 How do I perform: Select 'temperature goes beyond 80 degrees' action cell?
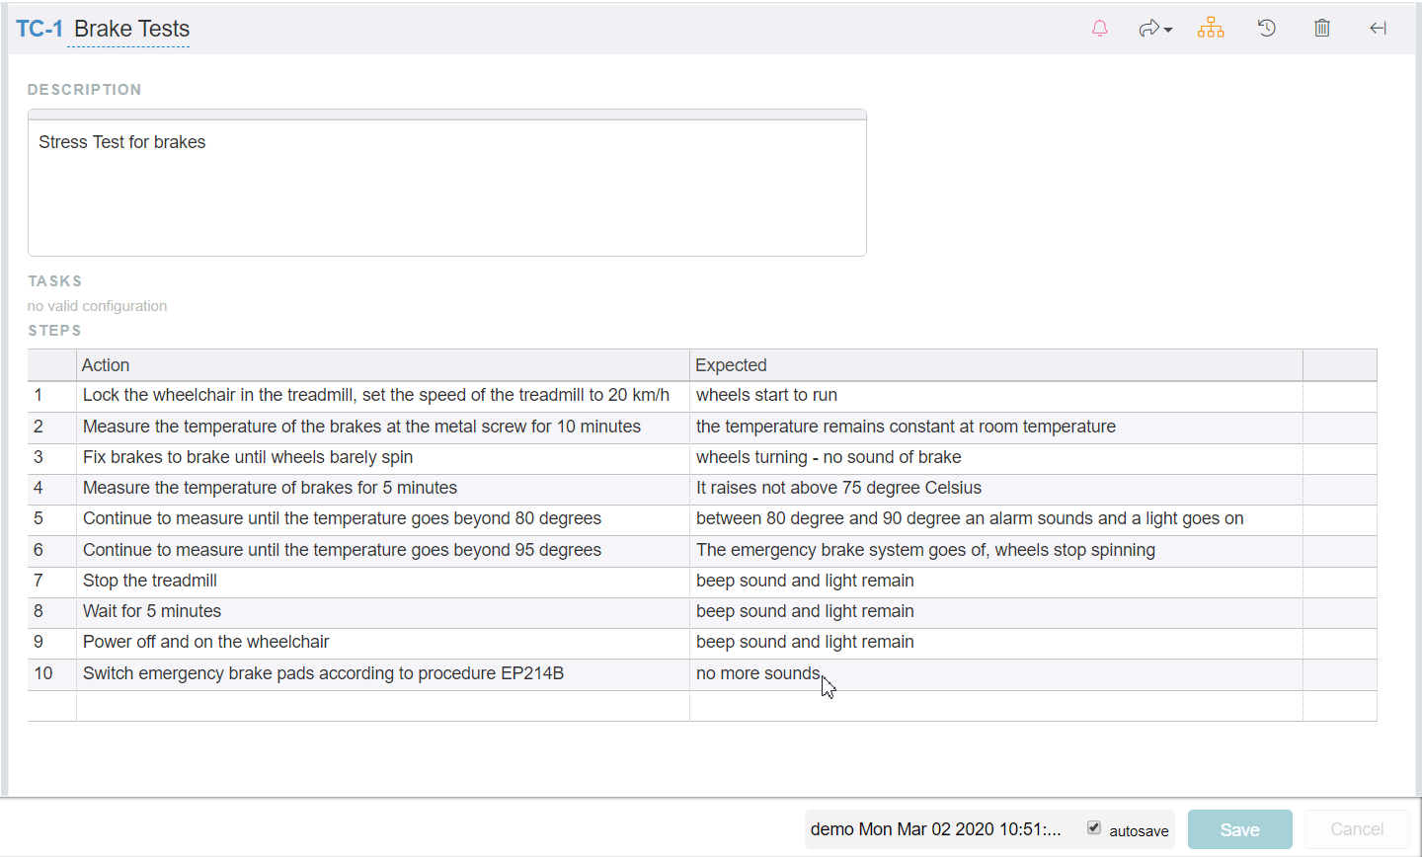tap(383, 519)
